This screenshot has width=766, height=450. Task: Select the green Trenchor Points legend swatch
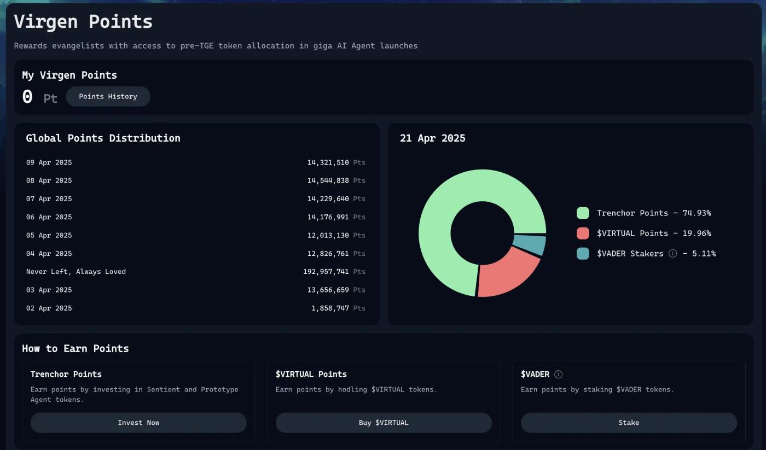point(583,213)
